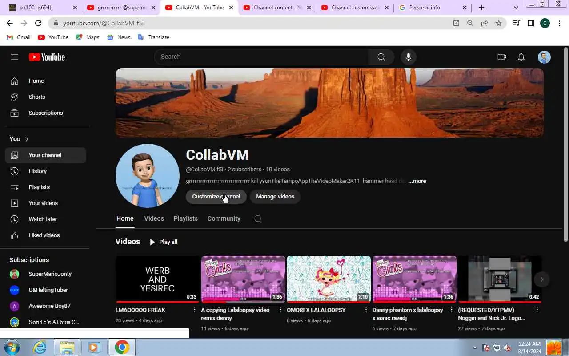Switch to Channel content browser tab
Viewport: 569px width, 356px height.
tap(277, 8)
